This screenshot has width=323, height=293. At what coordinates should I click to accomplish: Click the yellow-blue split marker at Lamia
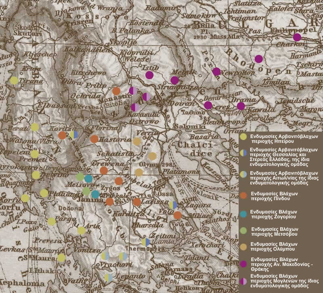tap(146, 242)
